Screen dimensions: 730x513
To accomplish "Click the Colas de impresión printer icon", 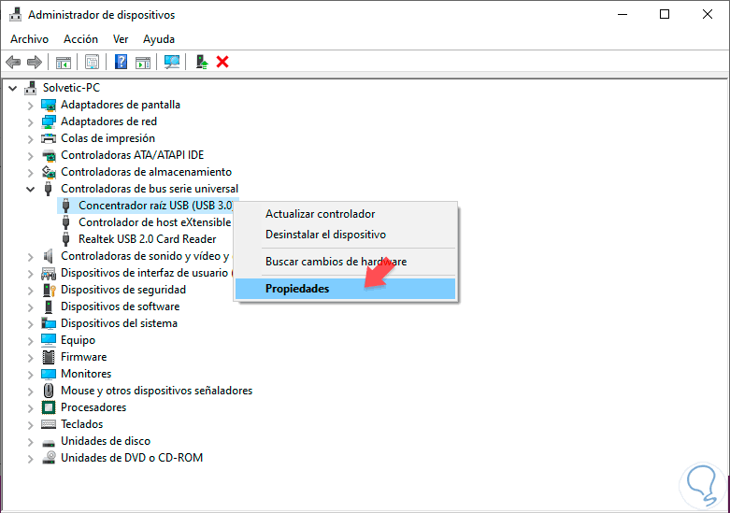I will click(x=49, y=138).
